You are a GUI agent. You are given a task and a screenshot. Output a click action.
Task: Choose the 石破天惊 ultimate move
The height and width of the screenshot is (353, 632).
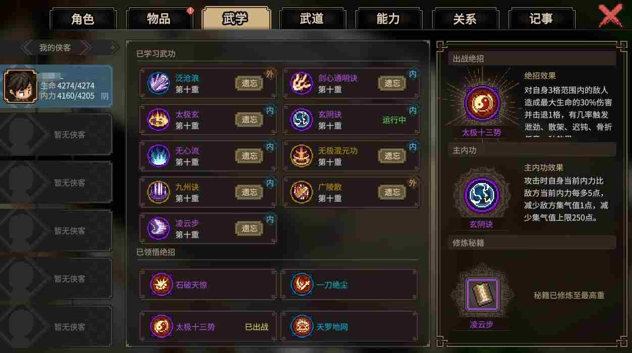tap(208, 284)
